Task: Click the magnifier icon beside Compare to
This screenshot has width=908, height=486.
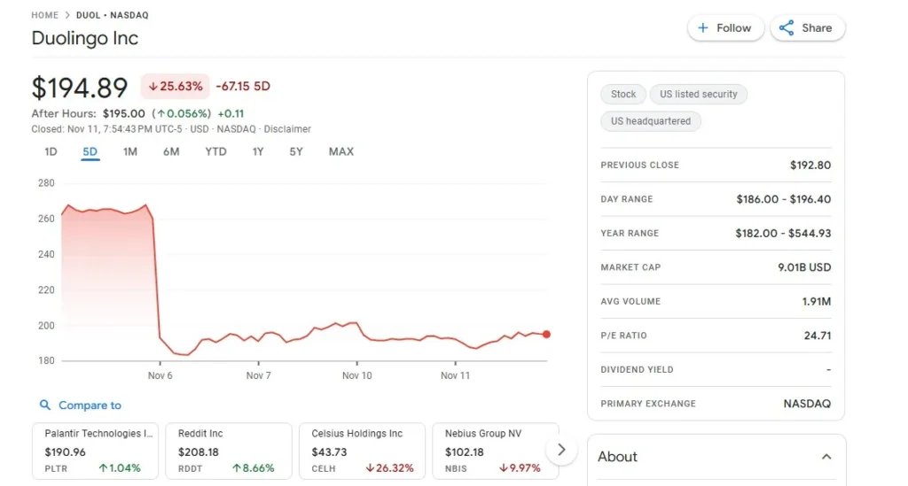Action: 45,405
